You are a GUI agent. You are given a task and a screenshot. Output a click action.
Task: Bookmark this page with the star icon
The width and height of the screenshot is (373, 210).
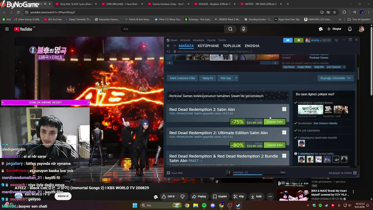tap(335, 12)
